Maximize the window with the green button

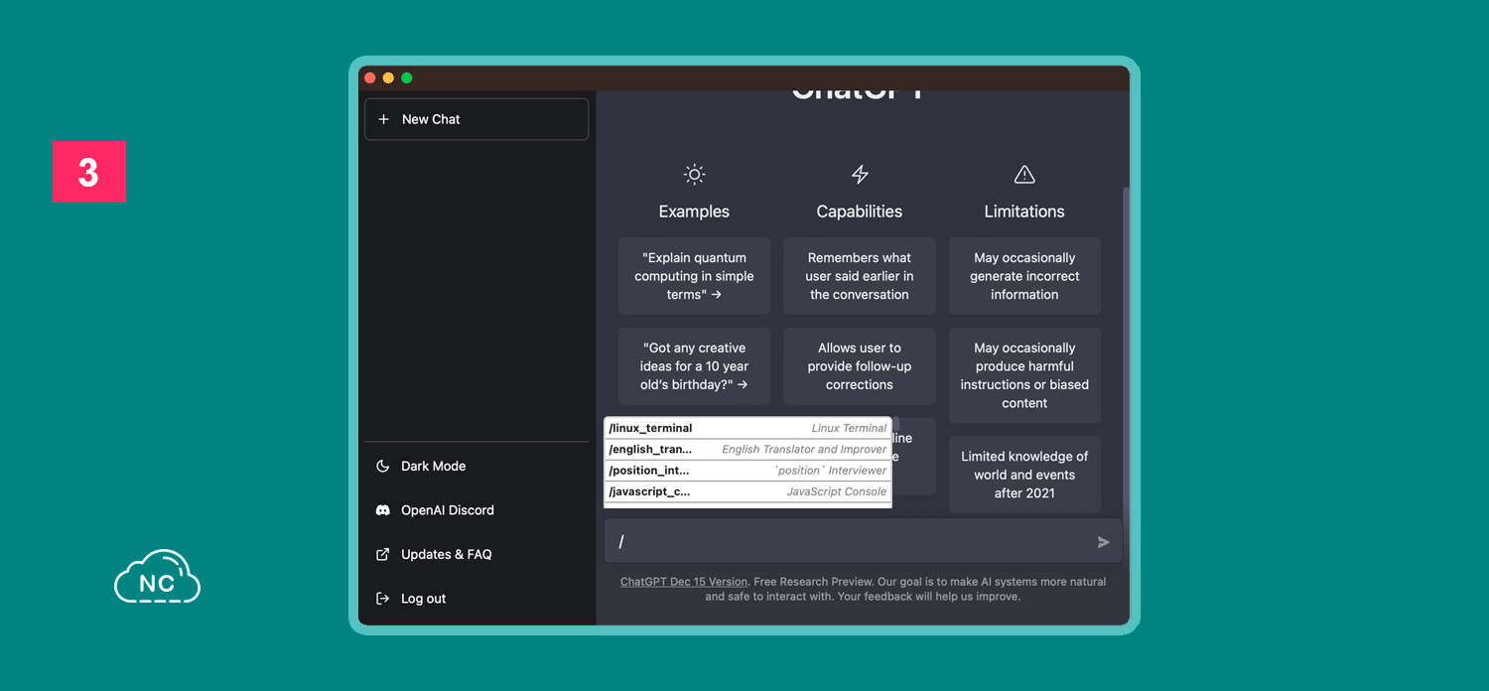(406, 78)
